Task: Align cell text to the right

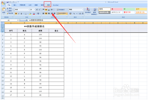Action: (49, 13)
